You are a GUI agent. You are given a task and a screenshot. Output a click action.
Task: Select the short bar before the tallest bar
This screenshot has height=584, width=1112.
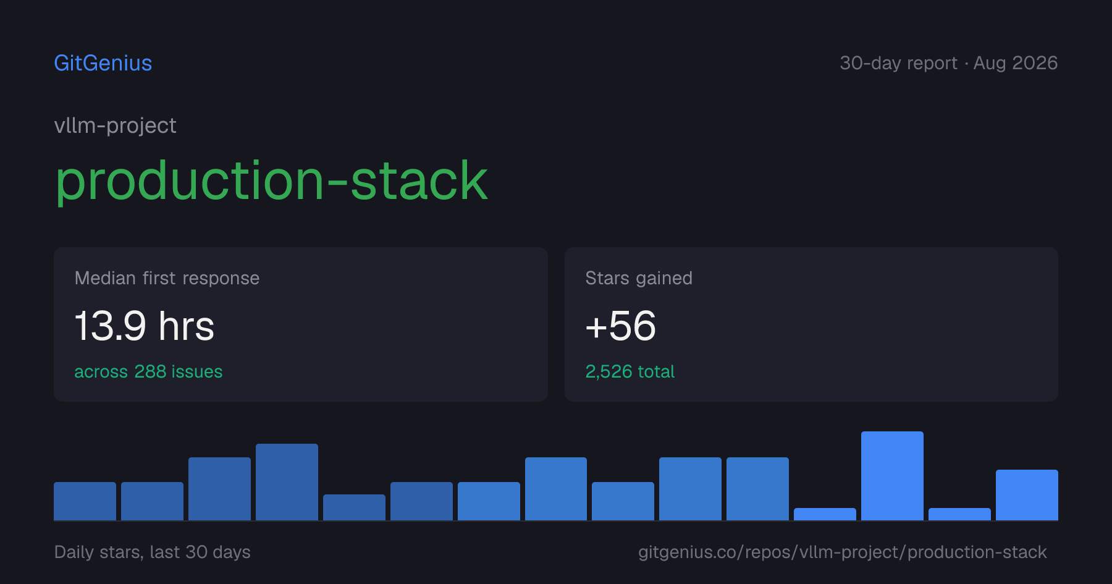(x=825, y=514)
